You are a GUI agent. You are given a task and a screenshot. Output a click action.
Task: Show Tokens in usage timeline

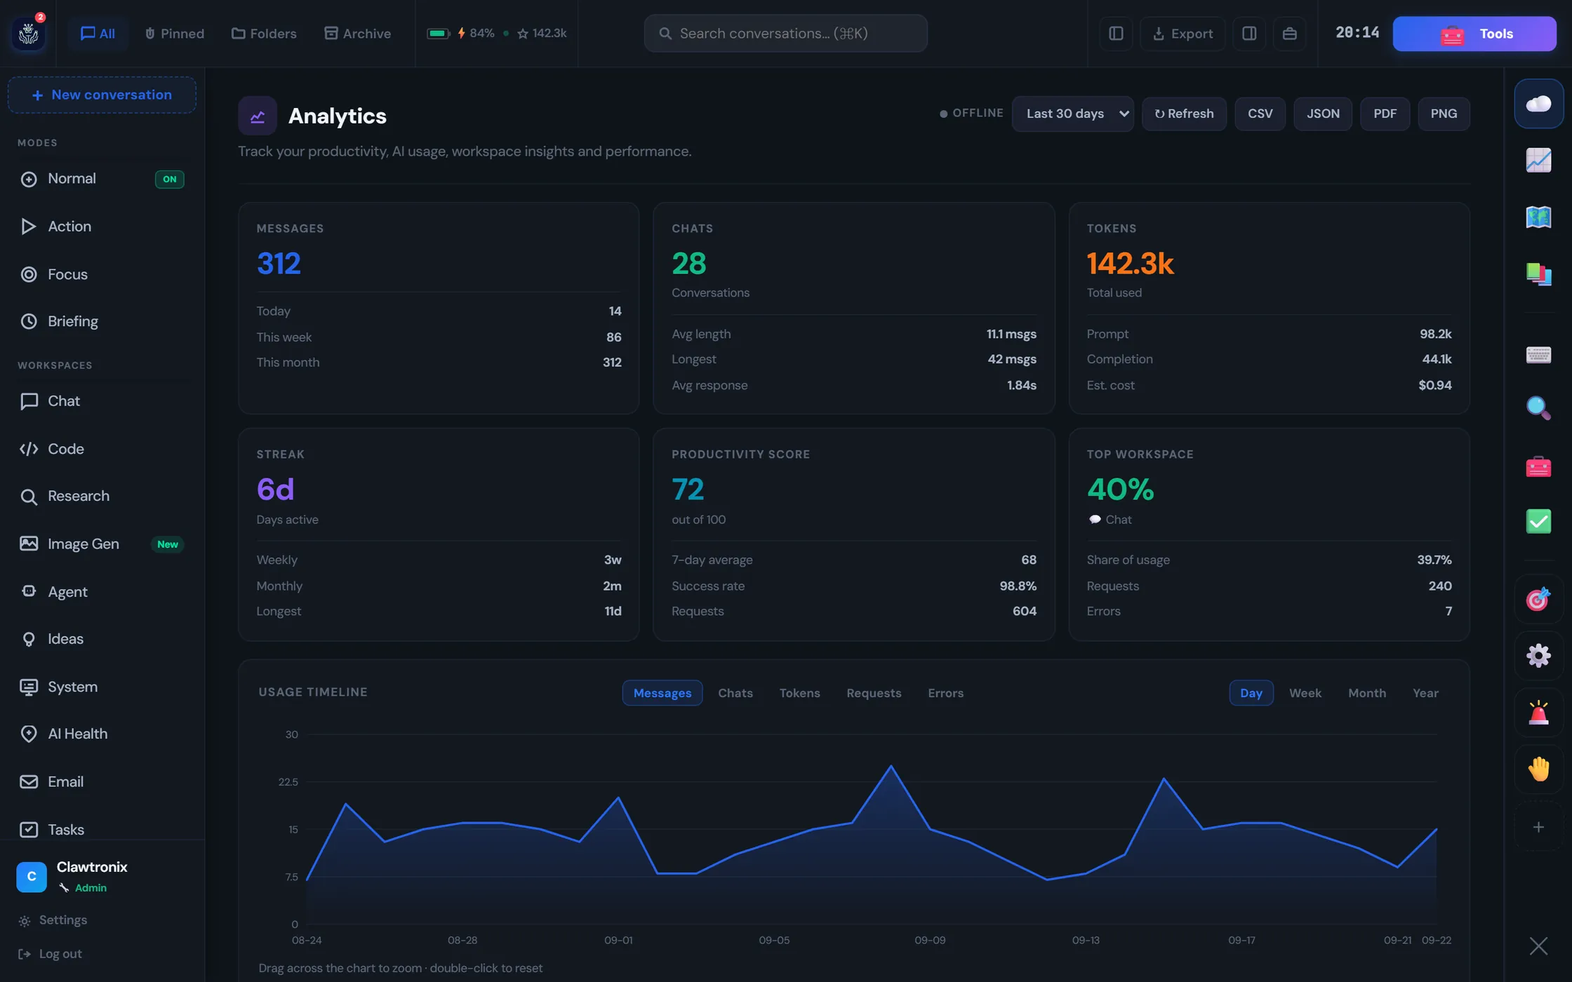(x=799, y=693)
